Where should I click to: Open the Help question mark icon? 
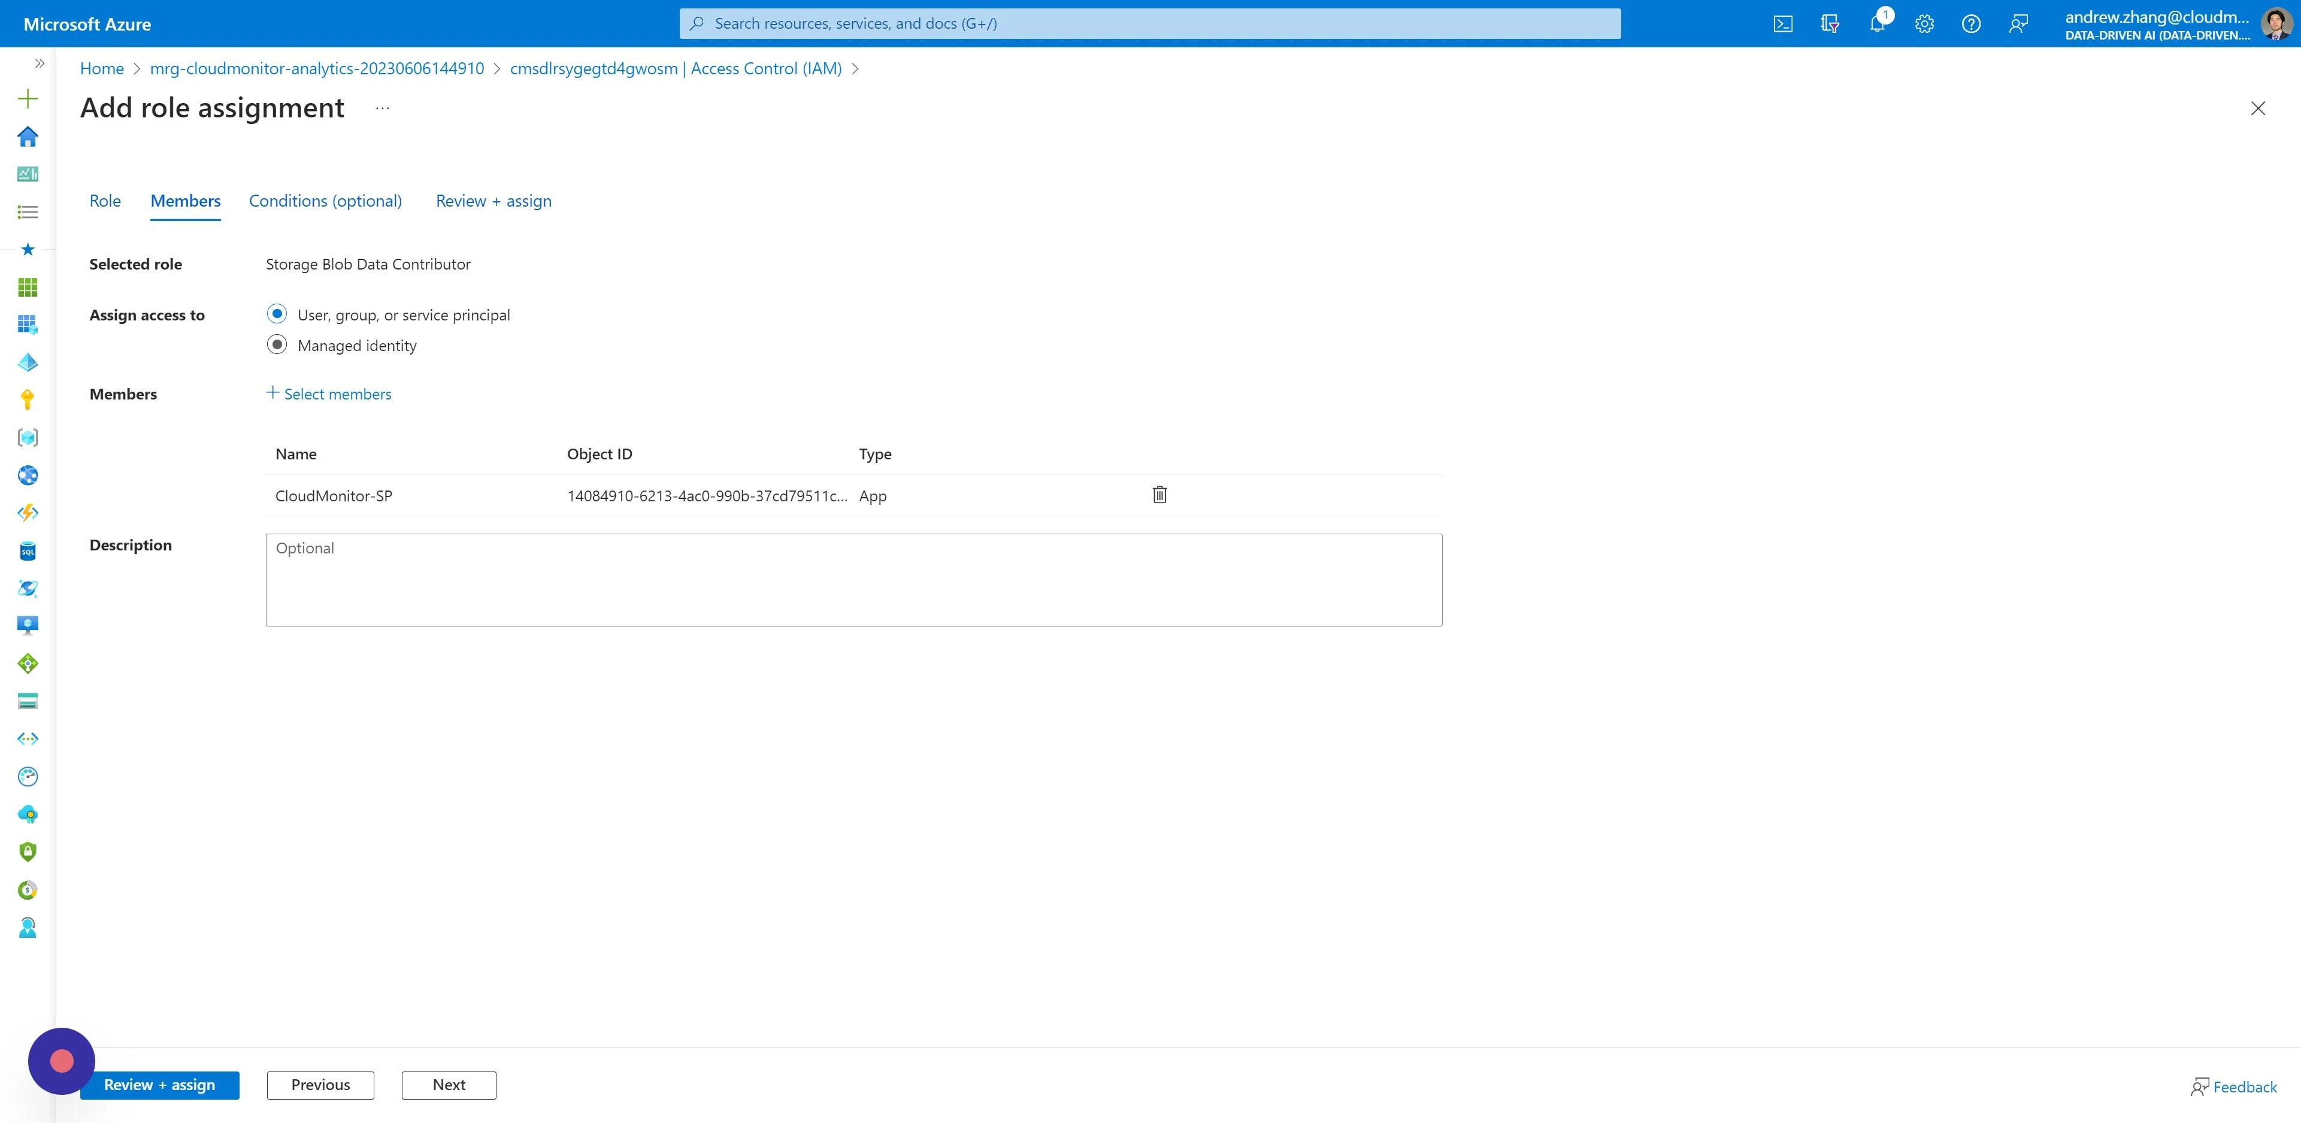coord(1970,24)
